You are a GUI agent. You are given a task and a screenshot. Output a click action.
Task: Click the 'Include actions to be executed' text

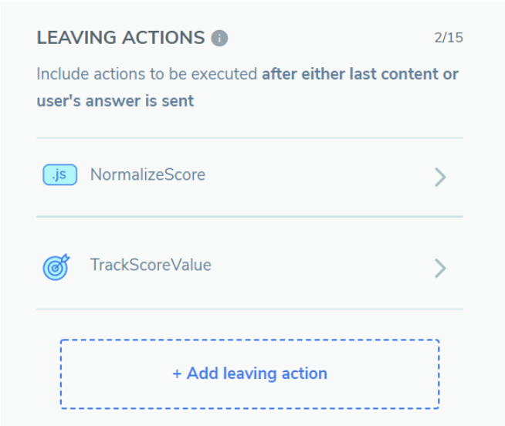point(147,74)
